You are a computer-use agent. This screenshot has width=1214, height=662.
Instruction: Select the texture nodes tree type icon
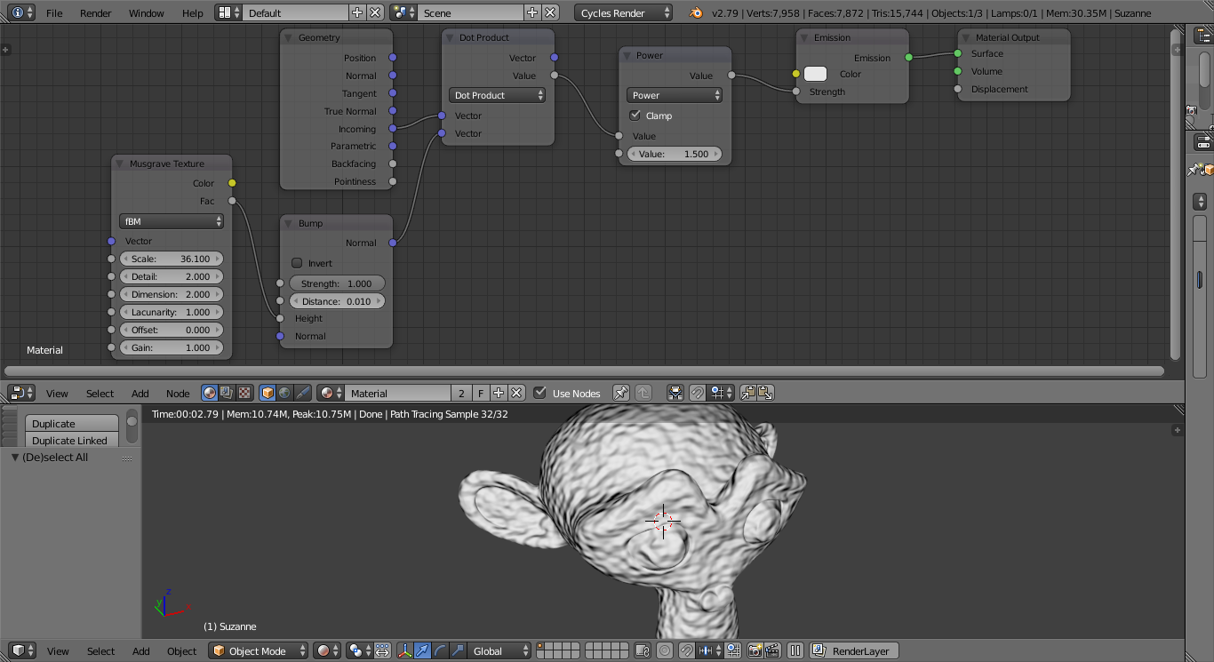(x=244, y=393)
